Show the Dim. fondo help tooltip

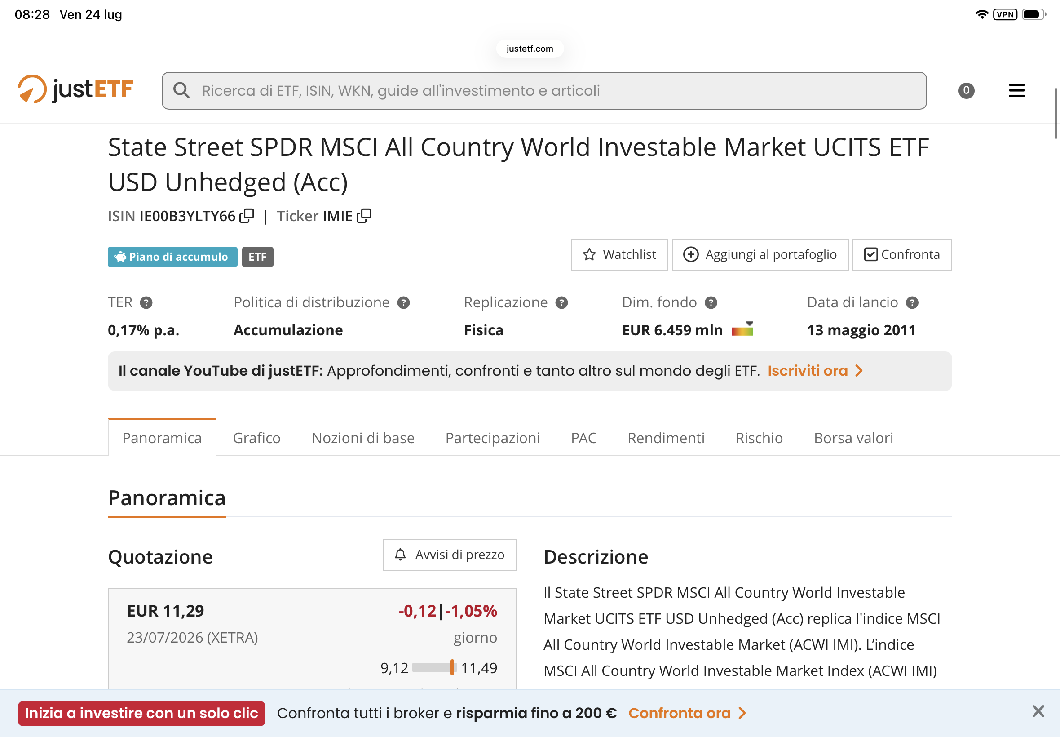pos(711,302)
